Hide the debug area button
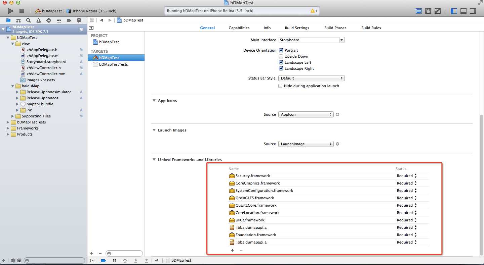The image size is (484, 265). 93,260
